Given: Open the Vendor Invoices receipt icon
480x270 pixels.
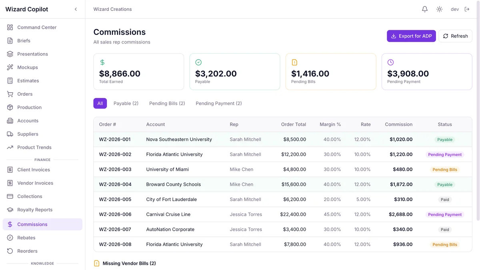Looking at the screenshot, I should [x=10, y=183].
